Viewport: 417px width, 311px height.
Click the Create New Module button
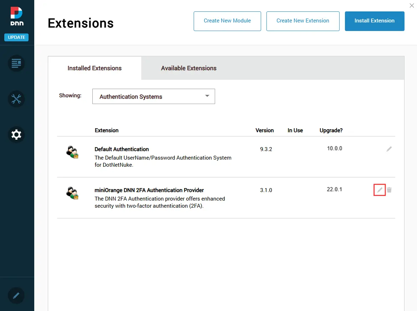227,21
